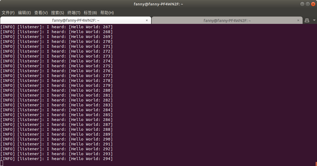The width and height of the screenshot is (317, 166).
Task: Open the 编辑(E) menu
Action: click(24, 13)
